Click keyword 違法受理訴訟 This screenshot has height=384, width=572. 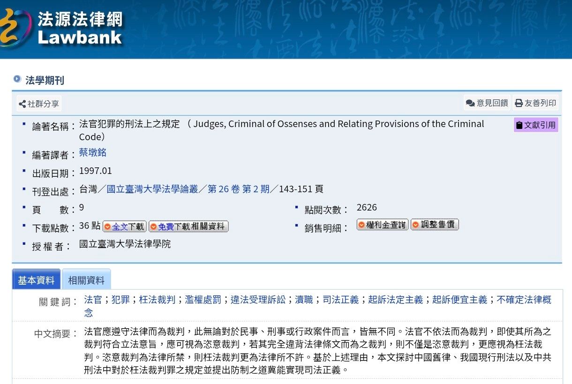pyautogui.click(x=258, y=300)
